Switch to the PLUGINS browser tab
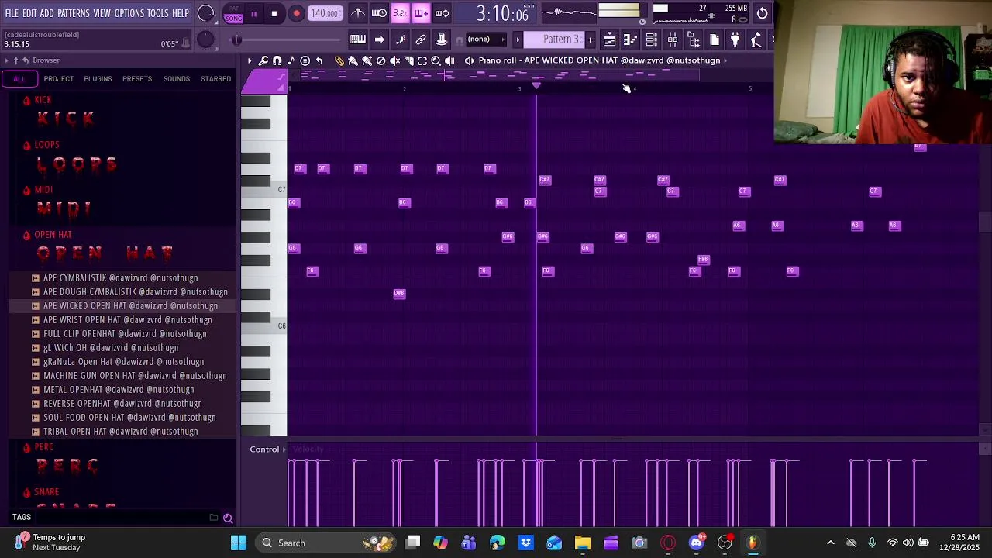This screenshot has height=558, width=992. (98, 79)
